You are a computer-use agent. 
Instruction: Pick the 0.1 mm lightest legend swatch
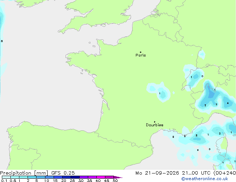point(6,177)
